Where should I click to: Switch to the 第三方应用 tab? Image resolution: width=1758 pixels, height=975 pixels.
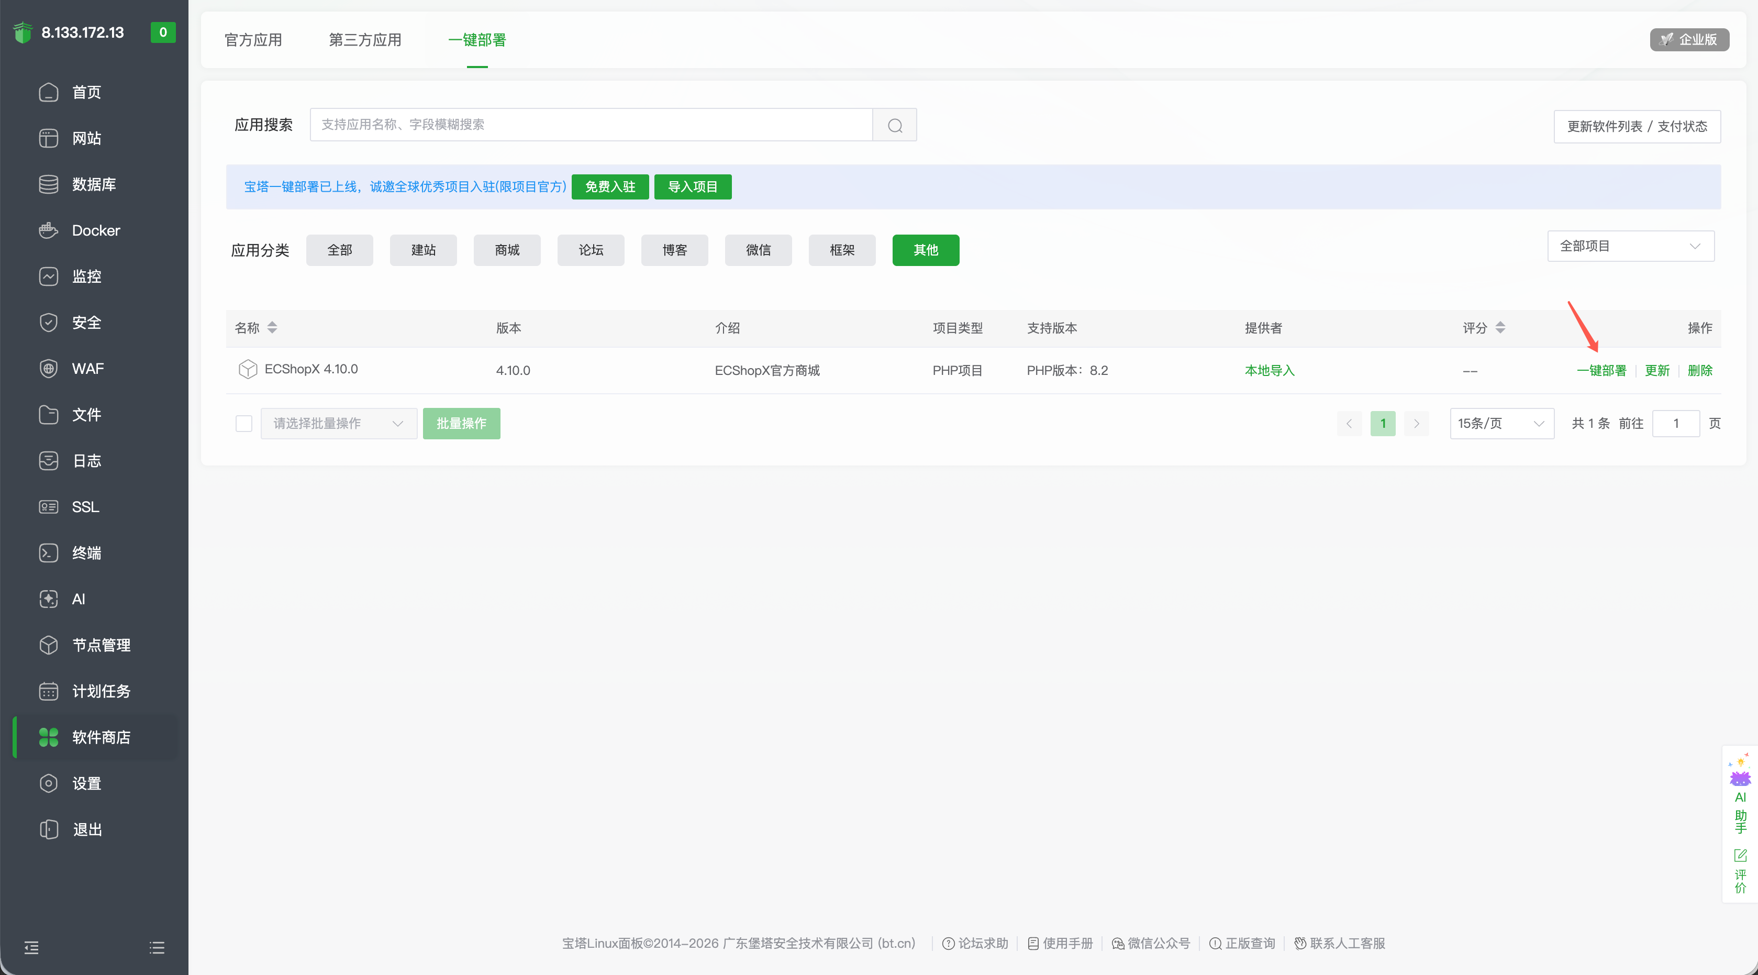(x=365, y=40)
